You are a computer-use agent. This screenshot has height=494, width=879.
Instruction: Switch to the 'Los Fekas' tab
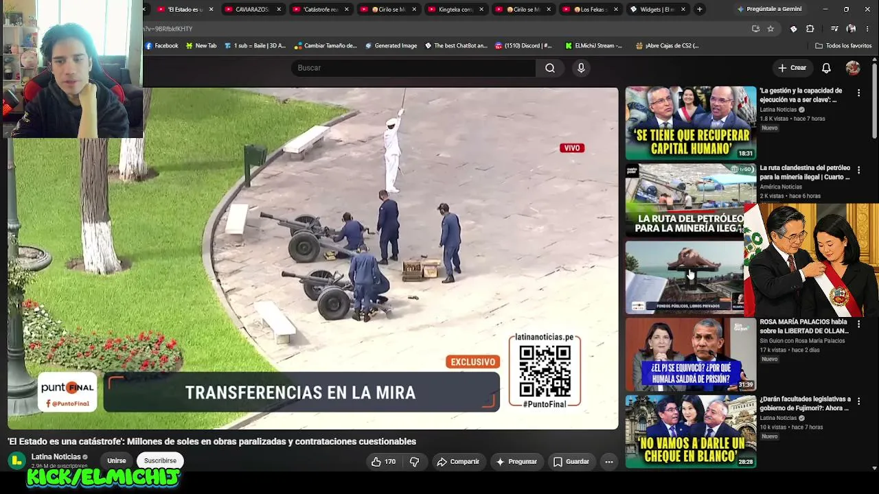coord(590,10)
